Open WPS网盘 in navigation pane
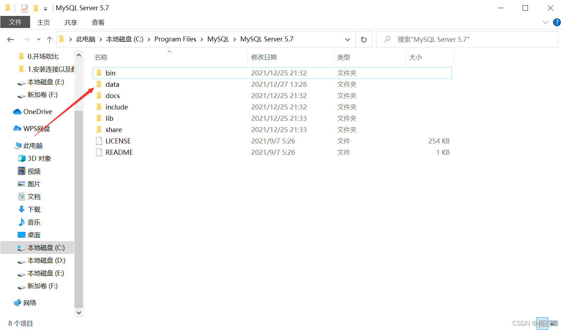563x330 pixels. click(x=32, y=129)
